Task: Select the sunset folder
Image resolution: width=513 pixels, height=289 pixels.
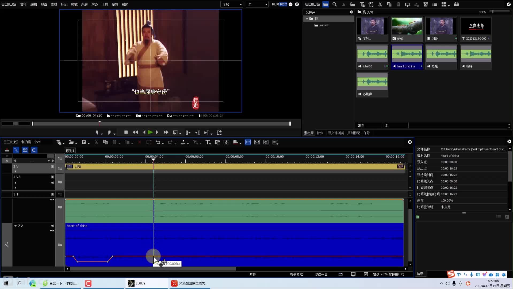Action: coord(324,25)
